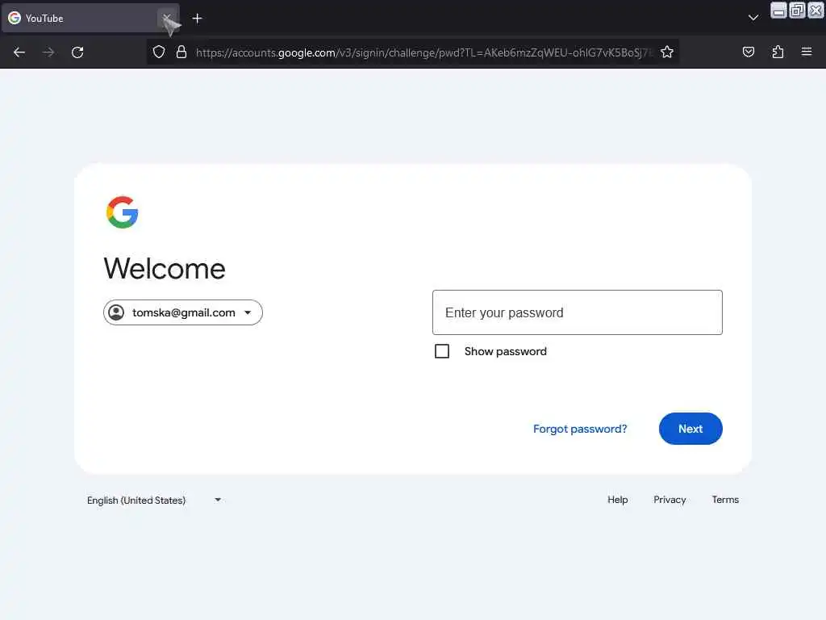Restore the browser window size
This screenshot has width=826, height=620.
pos(797,10)
